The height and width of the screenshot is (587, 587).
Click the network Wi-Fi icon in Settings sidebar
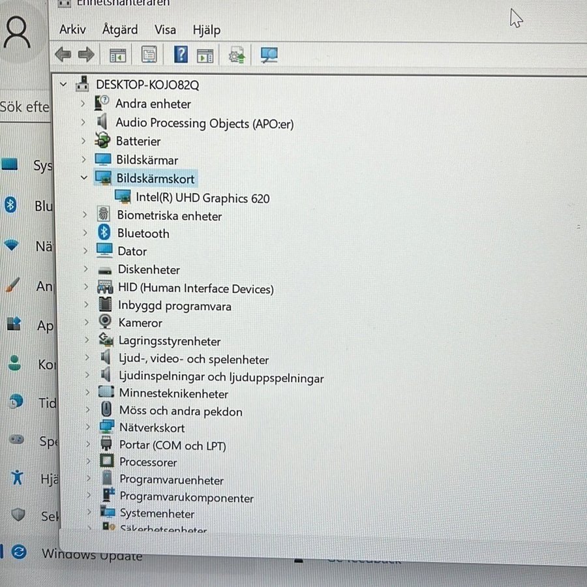[x=11, y=245]
